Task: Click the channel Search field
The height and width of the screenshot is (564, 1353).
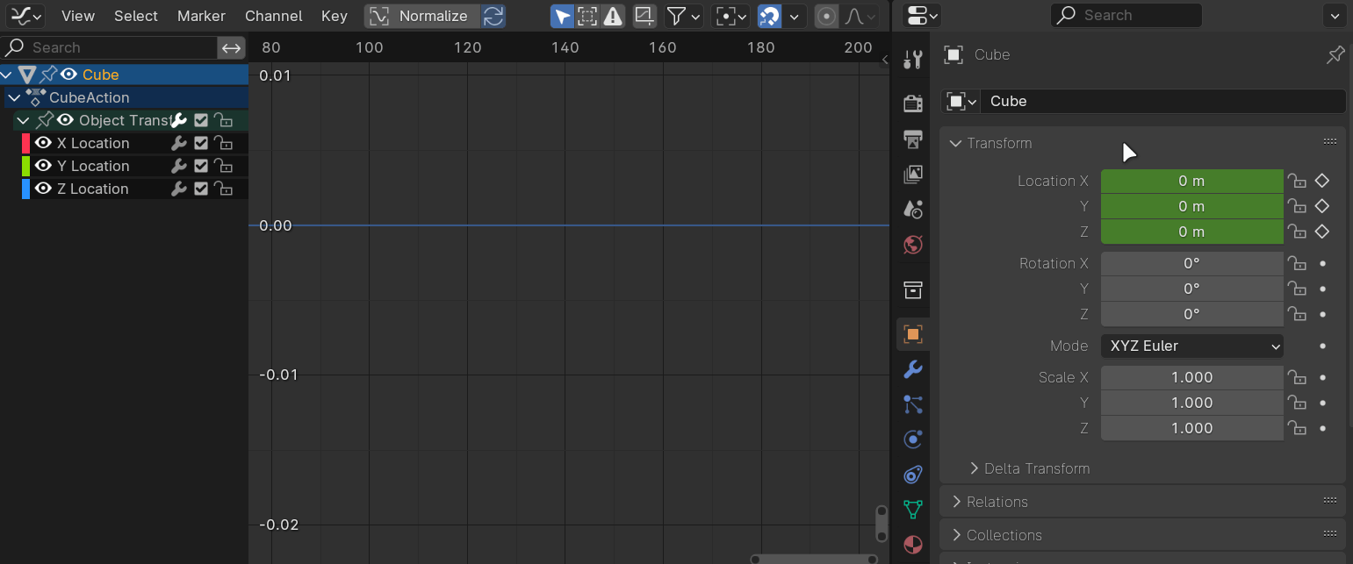Action: [110, 47]
